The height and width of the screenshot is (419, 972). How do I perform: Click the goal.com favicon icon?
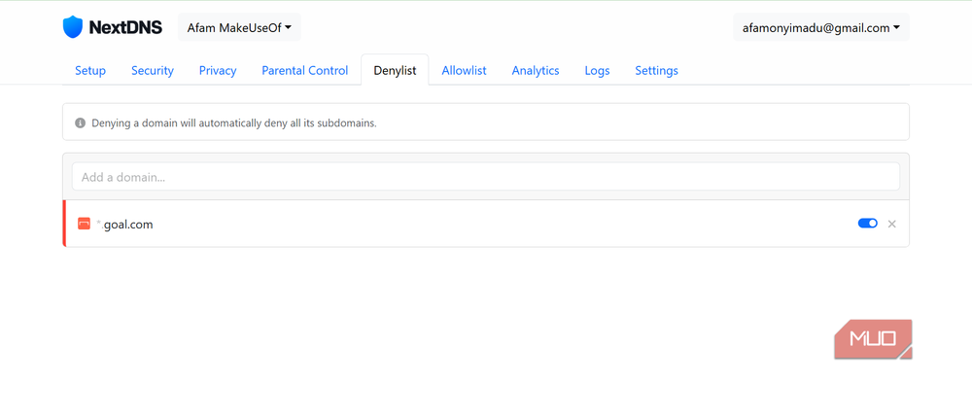84,224
